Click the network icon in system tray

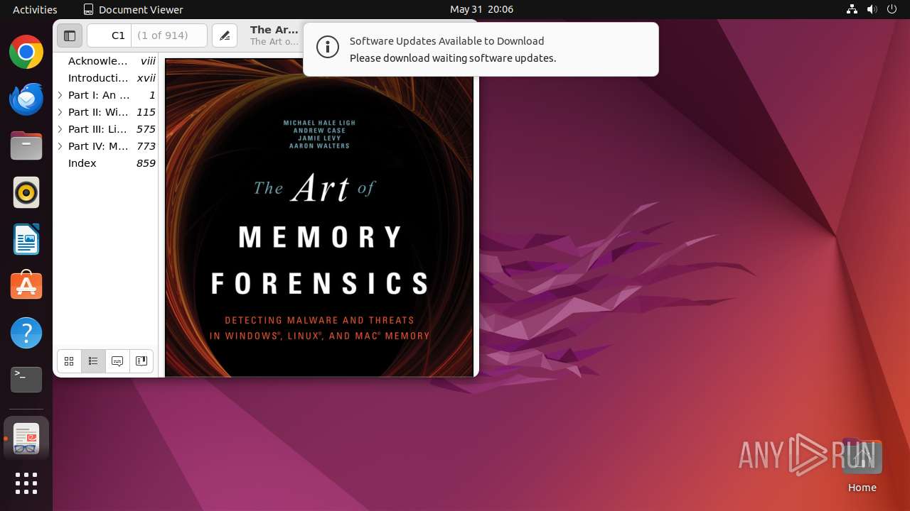point(852,9)
